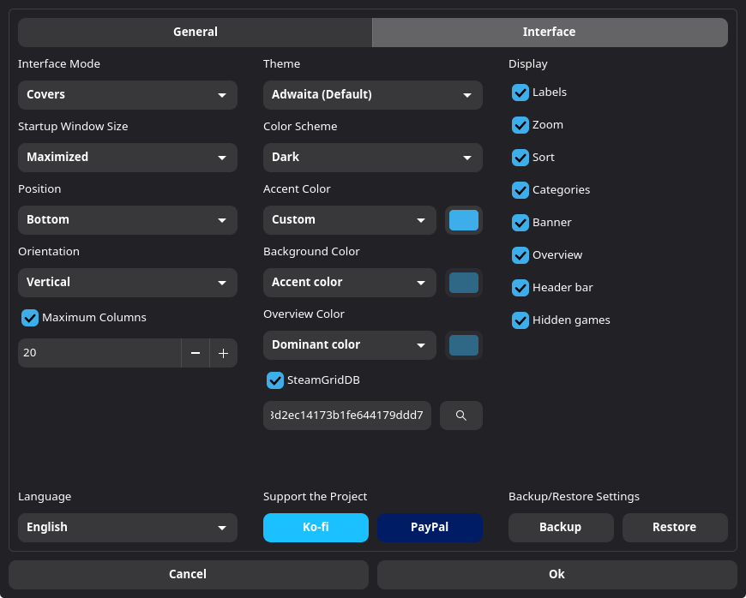Switch to the Interface tab

pyautogui.click(x=550, y=32)
